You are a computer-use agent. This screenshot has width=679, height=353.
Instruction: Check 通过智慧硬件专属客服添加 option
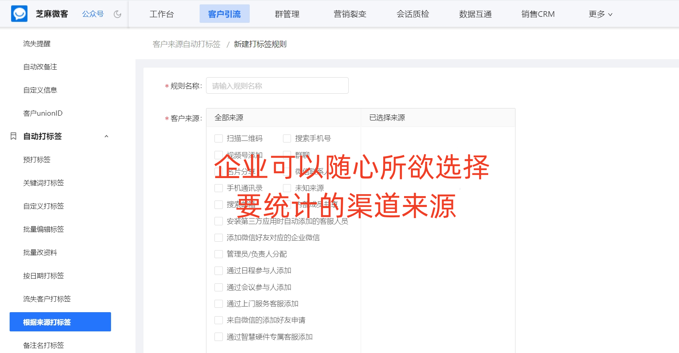pos(218,337)
